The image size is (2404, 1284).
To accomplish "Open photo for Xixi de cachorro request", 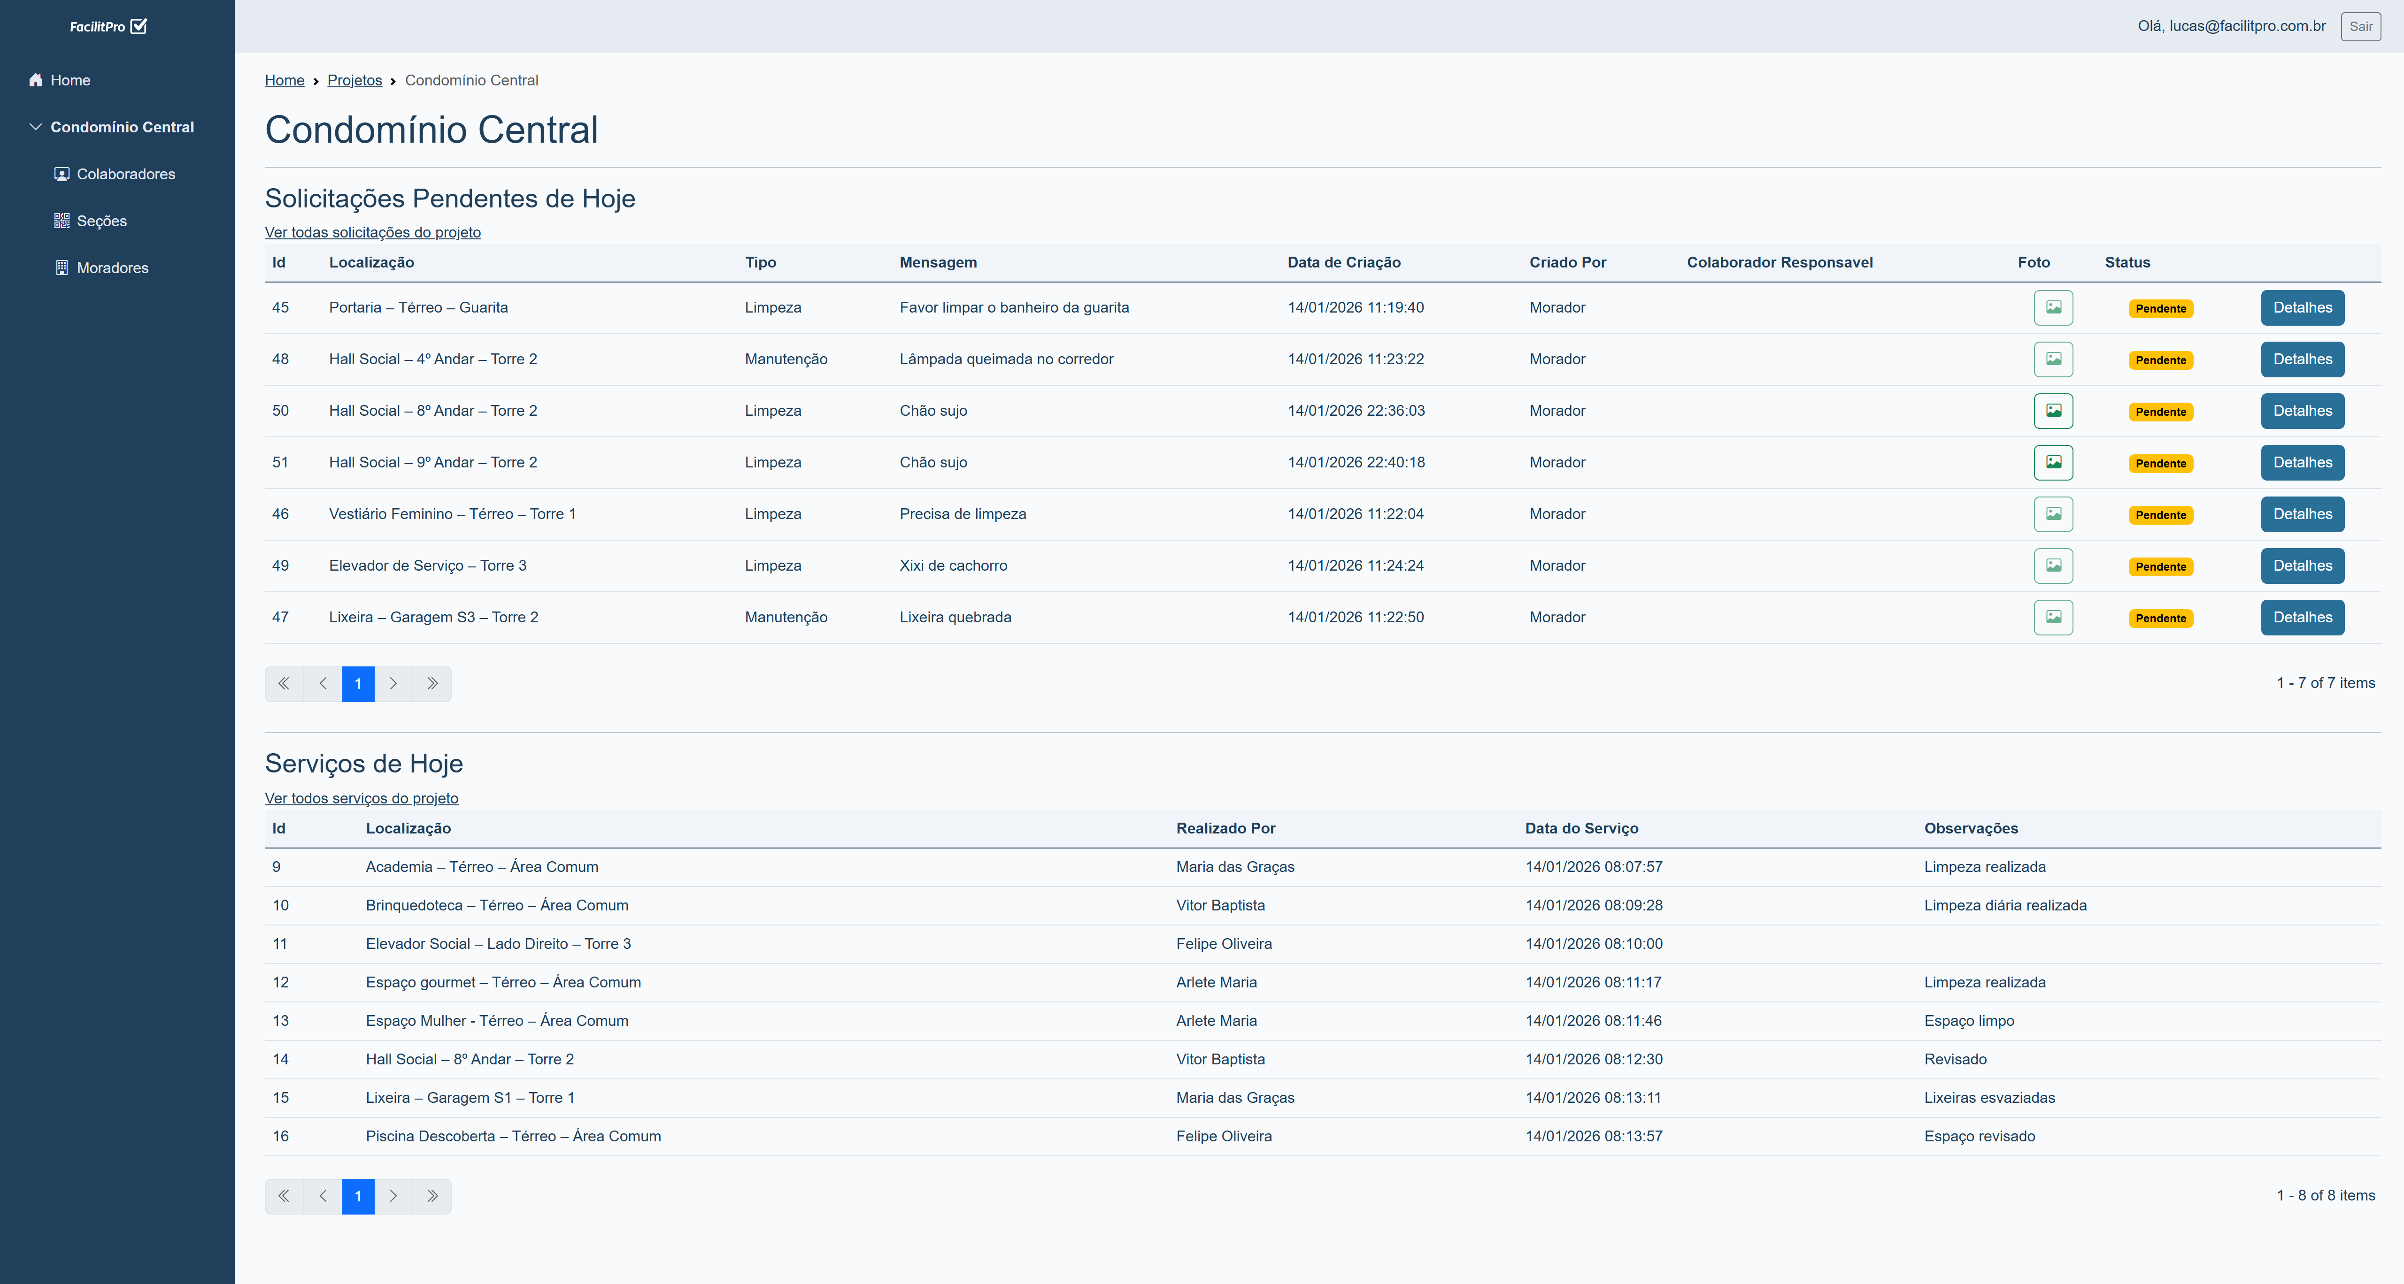I will 2053,566.
